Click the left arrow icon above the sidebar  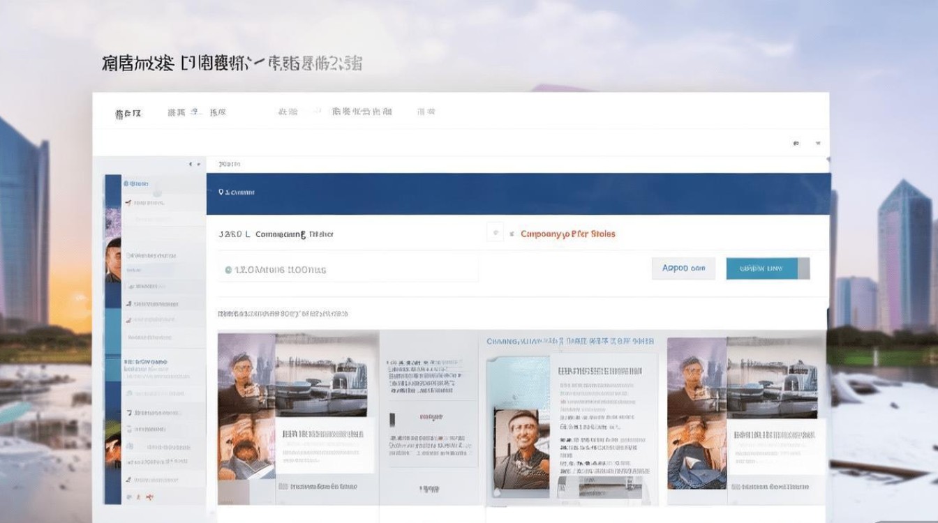tap(191, 164)
